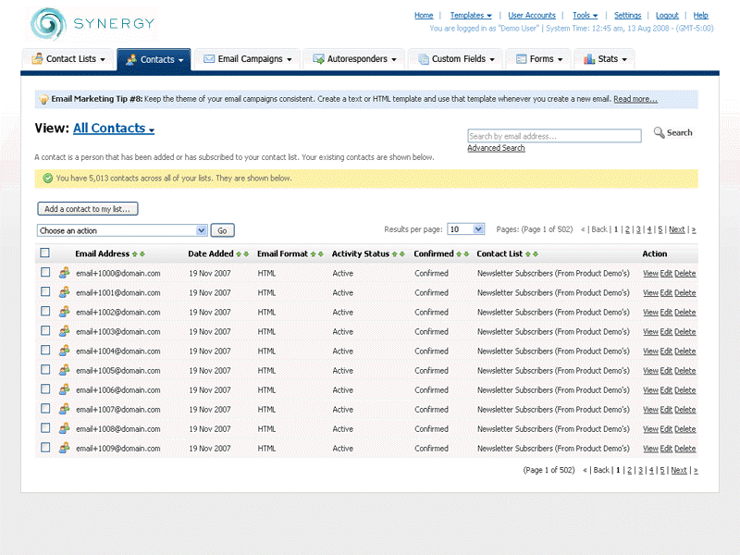Click the search by email address field

coord(553,136)
